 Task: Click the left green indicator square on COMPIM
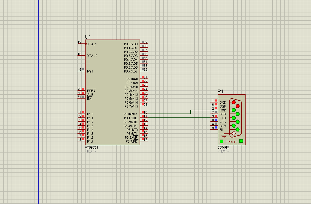click(x=222, y=141)
